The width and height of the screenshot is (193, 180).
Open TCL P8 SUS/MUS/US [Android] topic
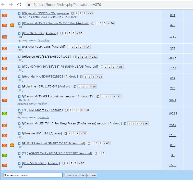pyautogui.click(x=61, y=67)
